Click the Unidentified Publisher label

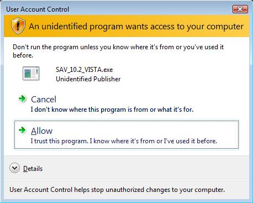pos(88,79)
